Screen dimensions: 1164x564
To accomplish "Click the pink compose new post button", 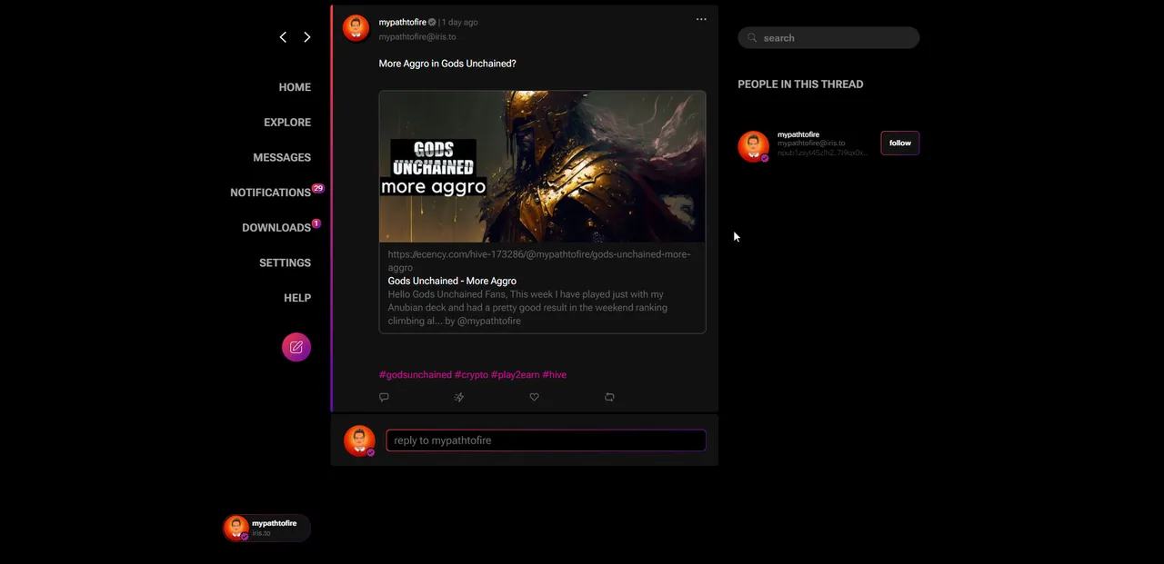I will (296, 347).
